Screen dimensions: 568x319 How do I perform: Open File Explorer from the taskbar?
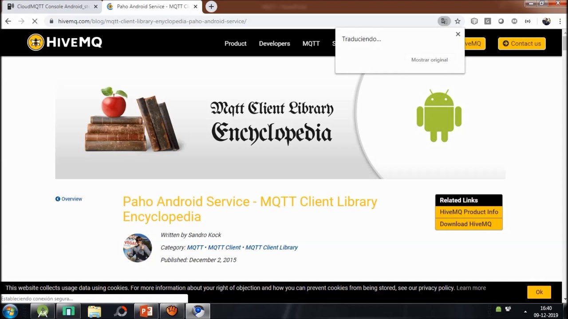[94, 311]
